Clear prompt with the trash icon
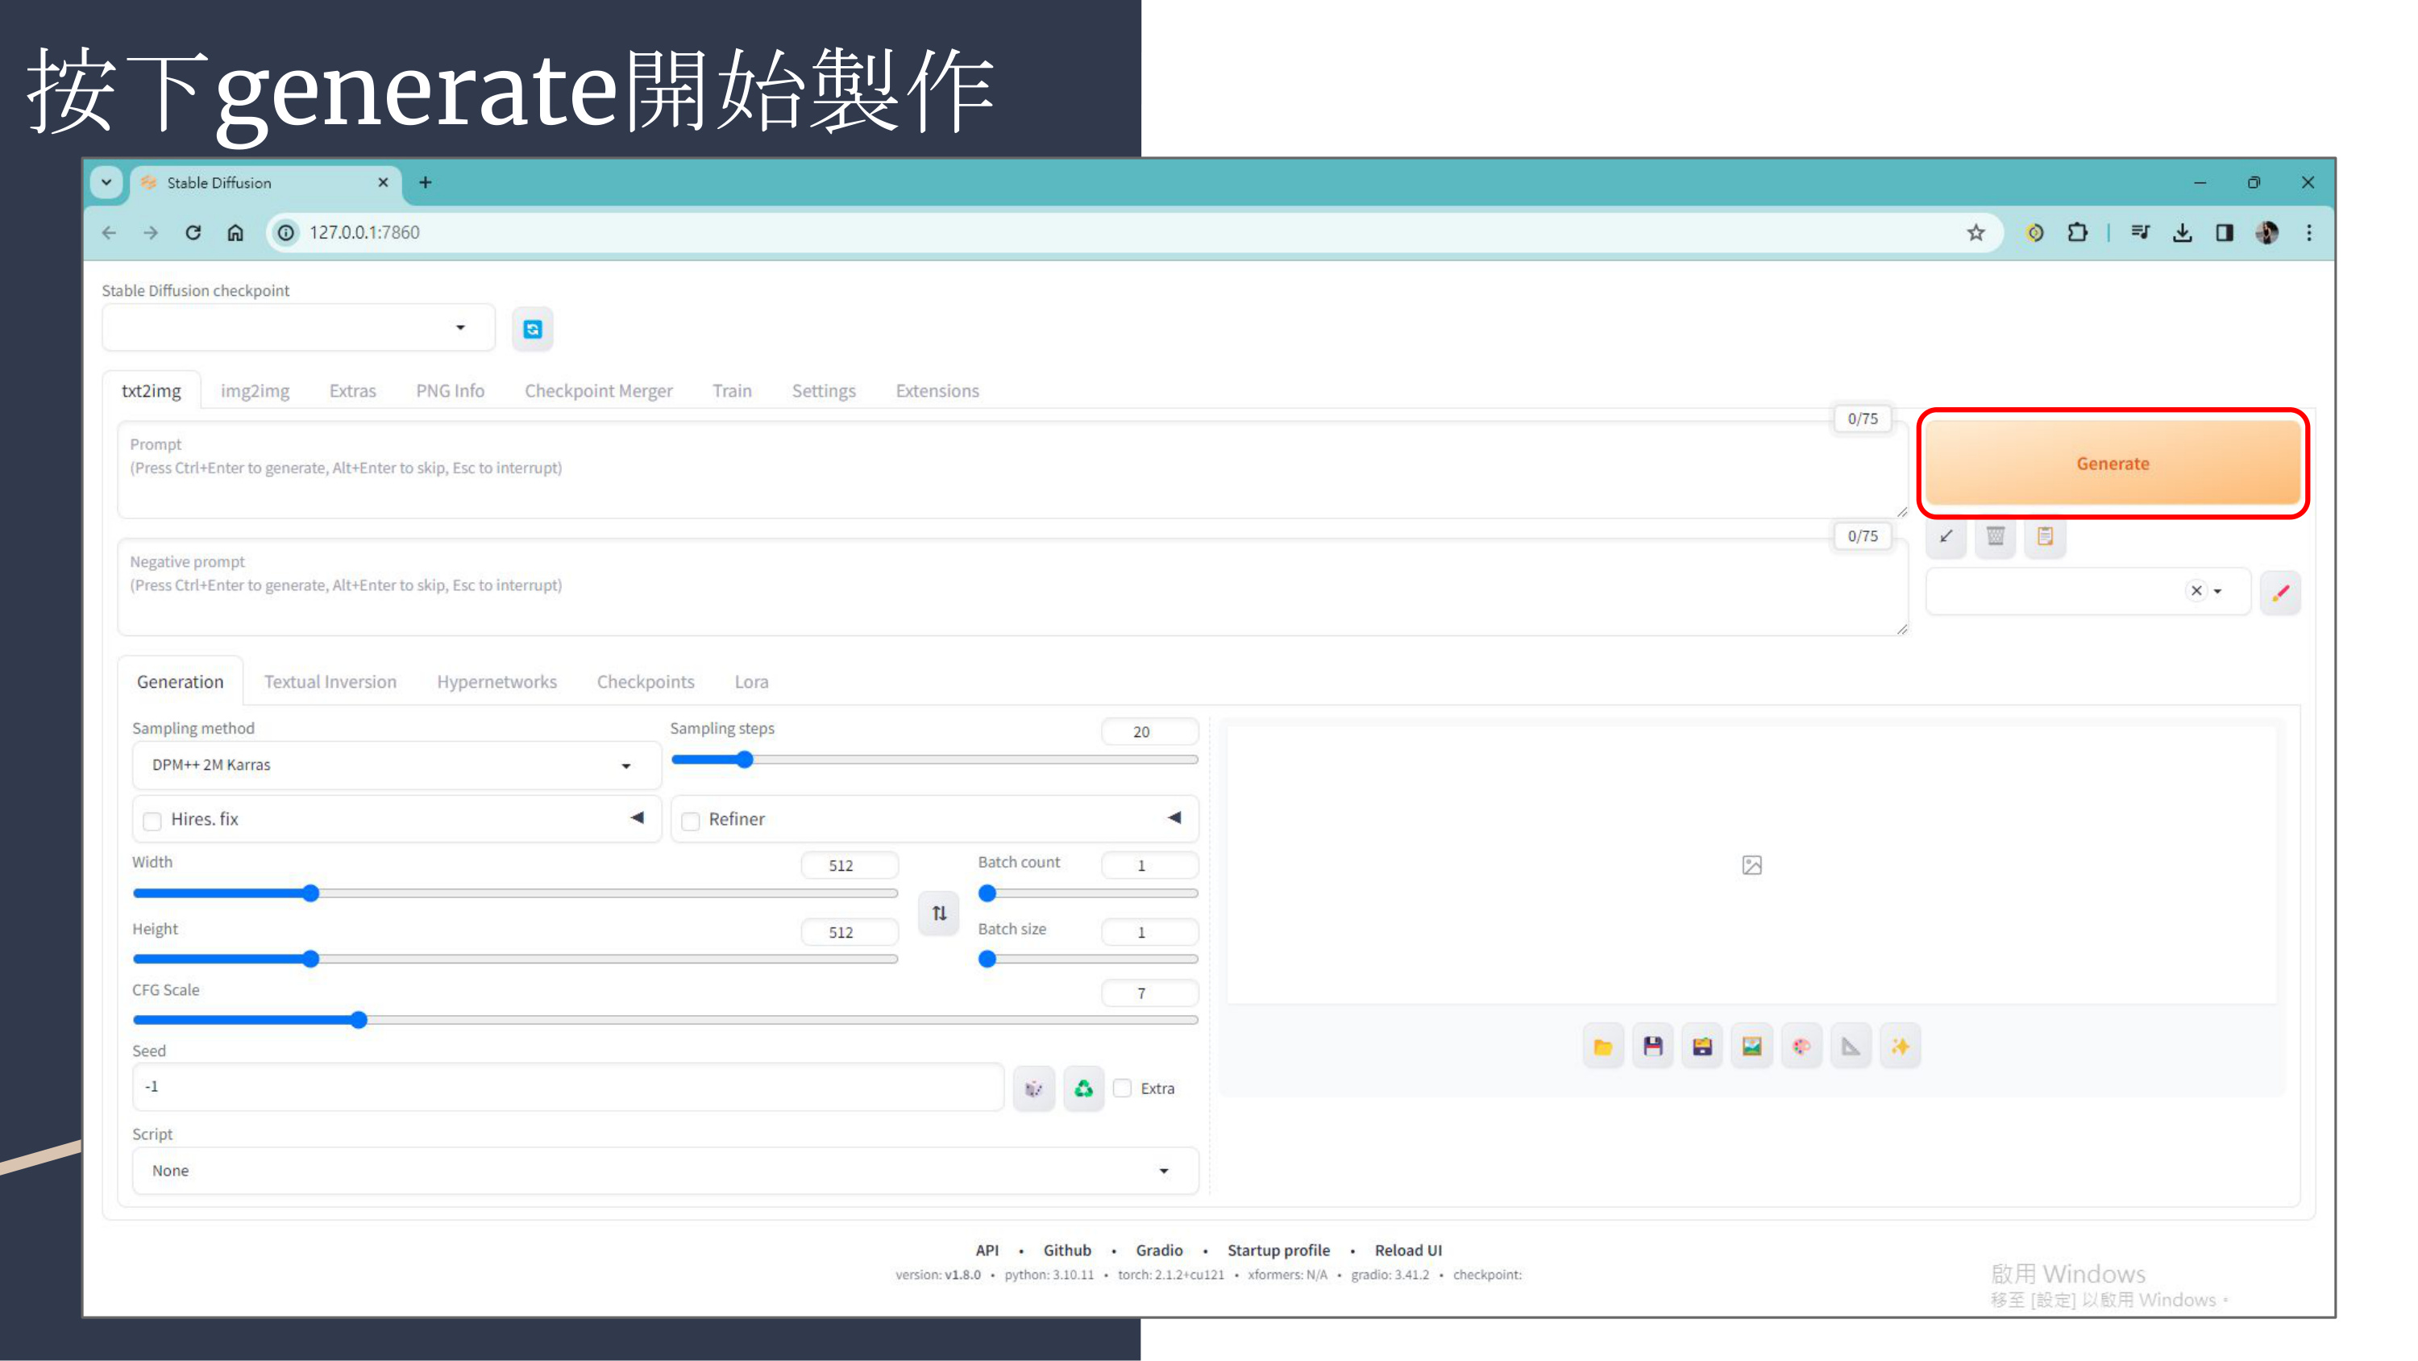 [1995, 536]
